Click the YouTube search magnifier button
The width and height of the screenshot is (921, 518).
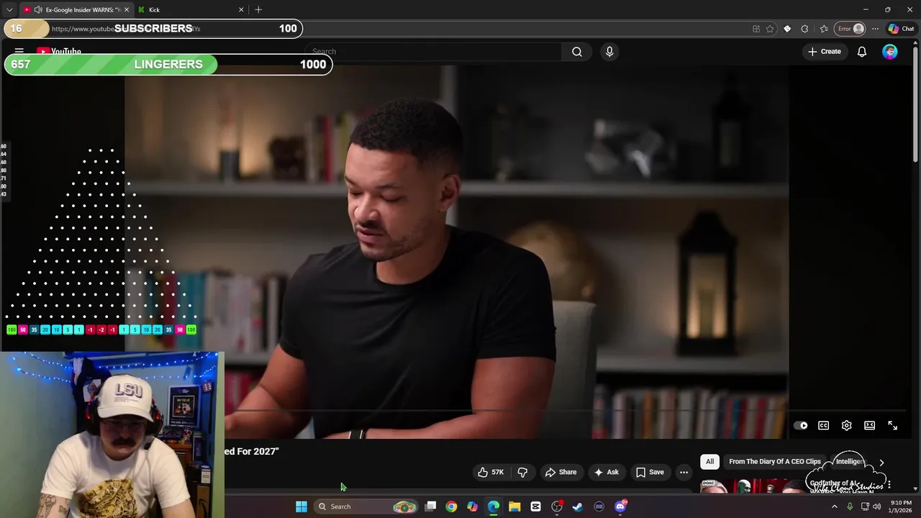coord(577,52)
